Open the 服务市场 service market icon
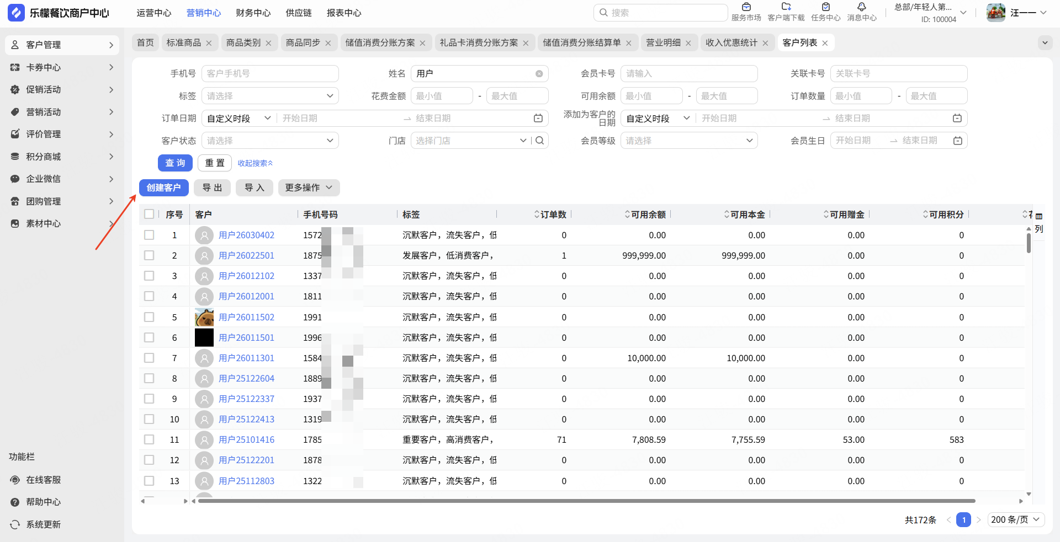Screen dimensions: 1060x542 pos(746,8)
